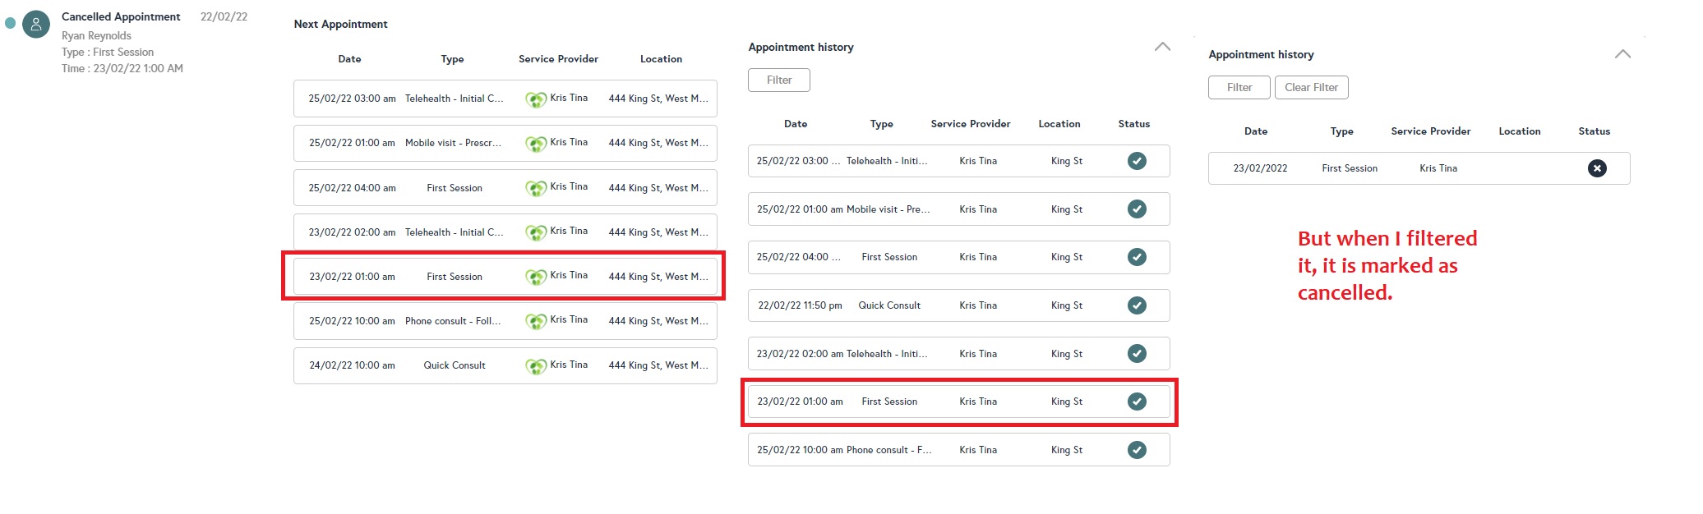
Task: Click the status checkmark for Phone consult history row
Action: point(1137,450)
